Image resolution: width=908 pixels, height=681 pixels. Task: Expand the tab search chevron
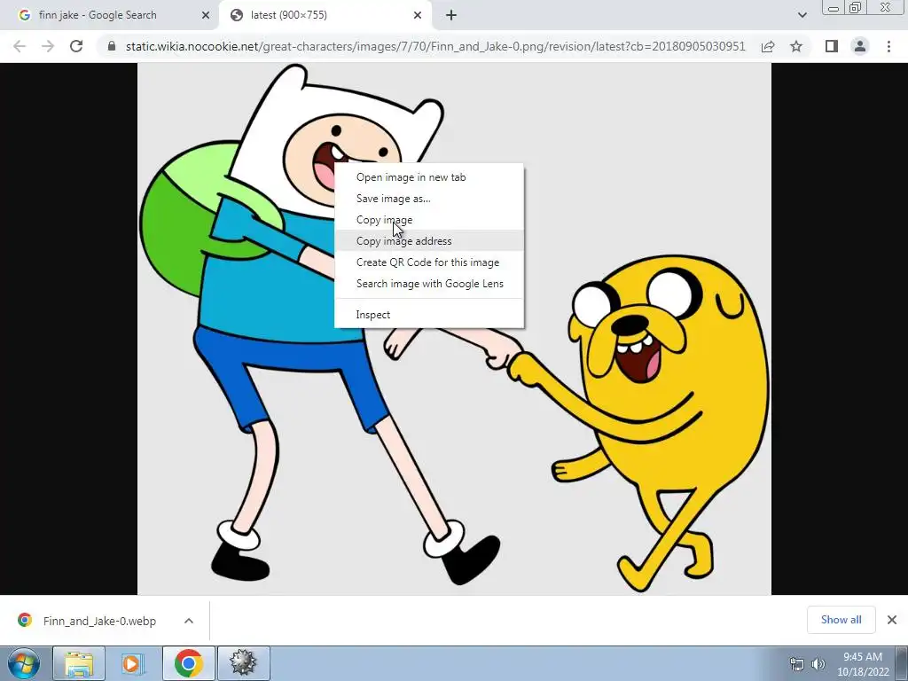(802, 16)
